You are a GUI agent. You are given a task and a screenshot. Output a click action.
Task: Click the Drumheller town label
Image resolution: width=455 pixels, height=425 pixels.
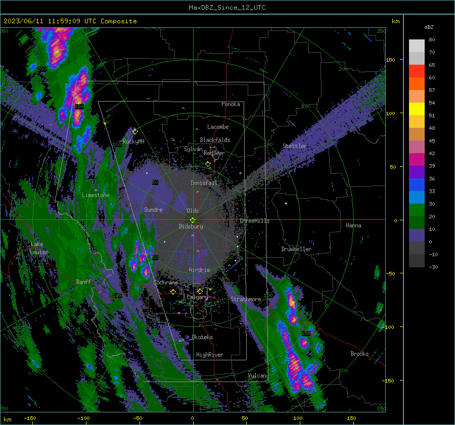tap(296, 249)
